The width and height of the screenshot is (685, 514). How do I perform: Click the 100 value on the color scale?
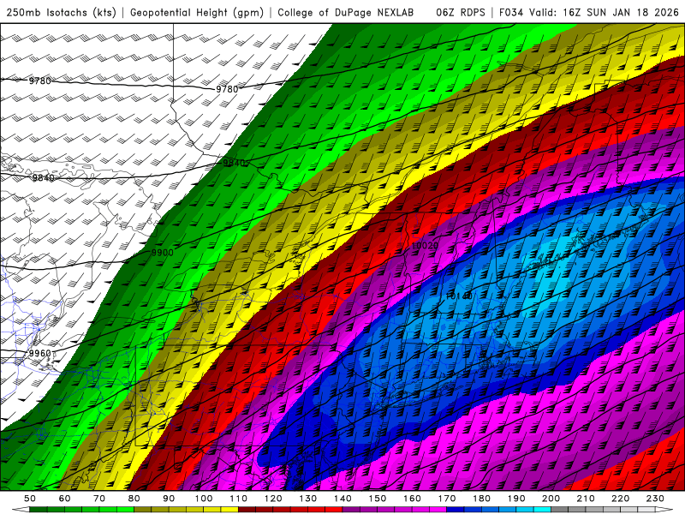coord(204,499)
